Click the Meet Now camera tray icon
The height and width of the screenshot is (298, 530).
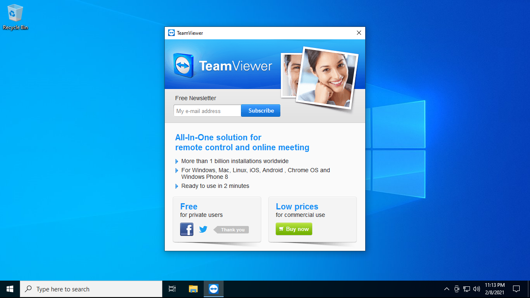tap(457, 289)
